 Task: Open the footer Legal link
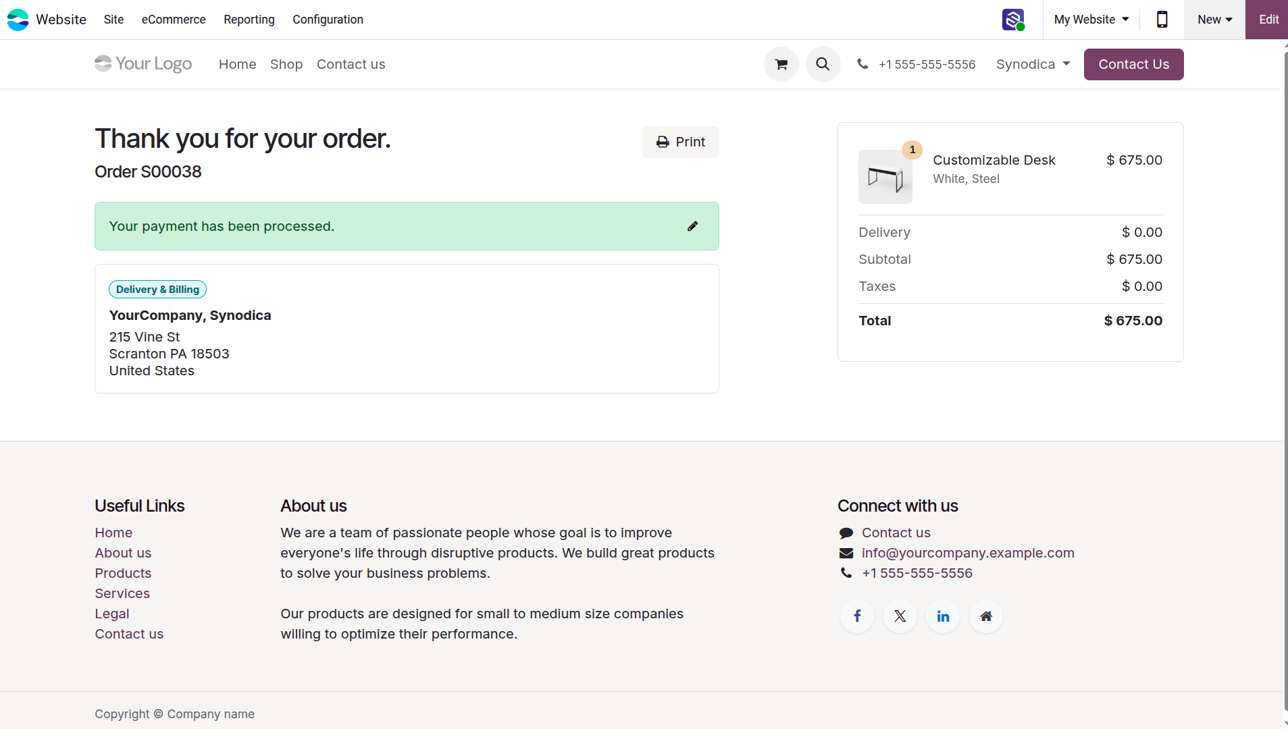[112, 614]
